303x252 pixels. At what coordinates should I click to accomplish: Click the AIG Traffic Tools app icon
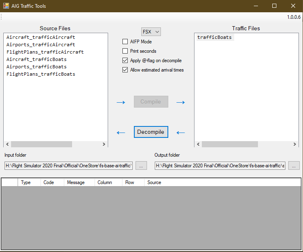tap(6, 6)
